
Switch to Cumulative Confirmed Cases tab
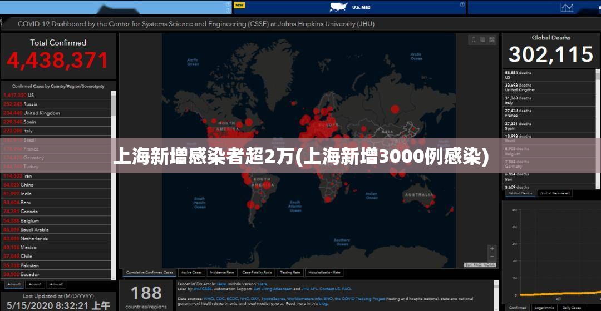point(150,273)
